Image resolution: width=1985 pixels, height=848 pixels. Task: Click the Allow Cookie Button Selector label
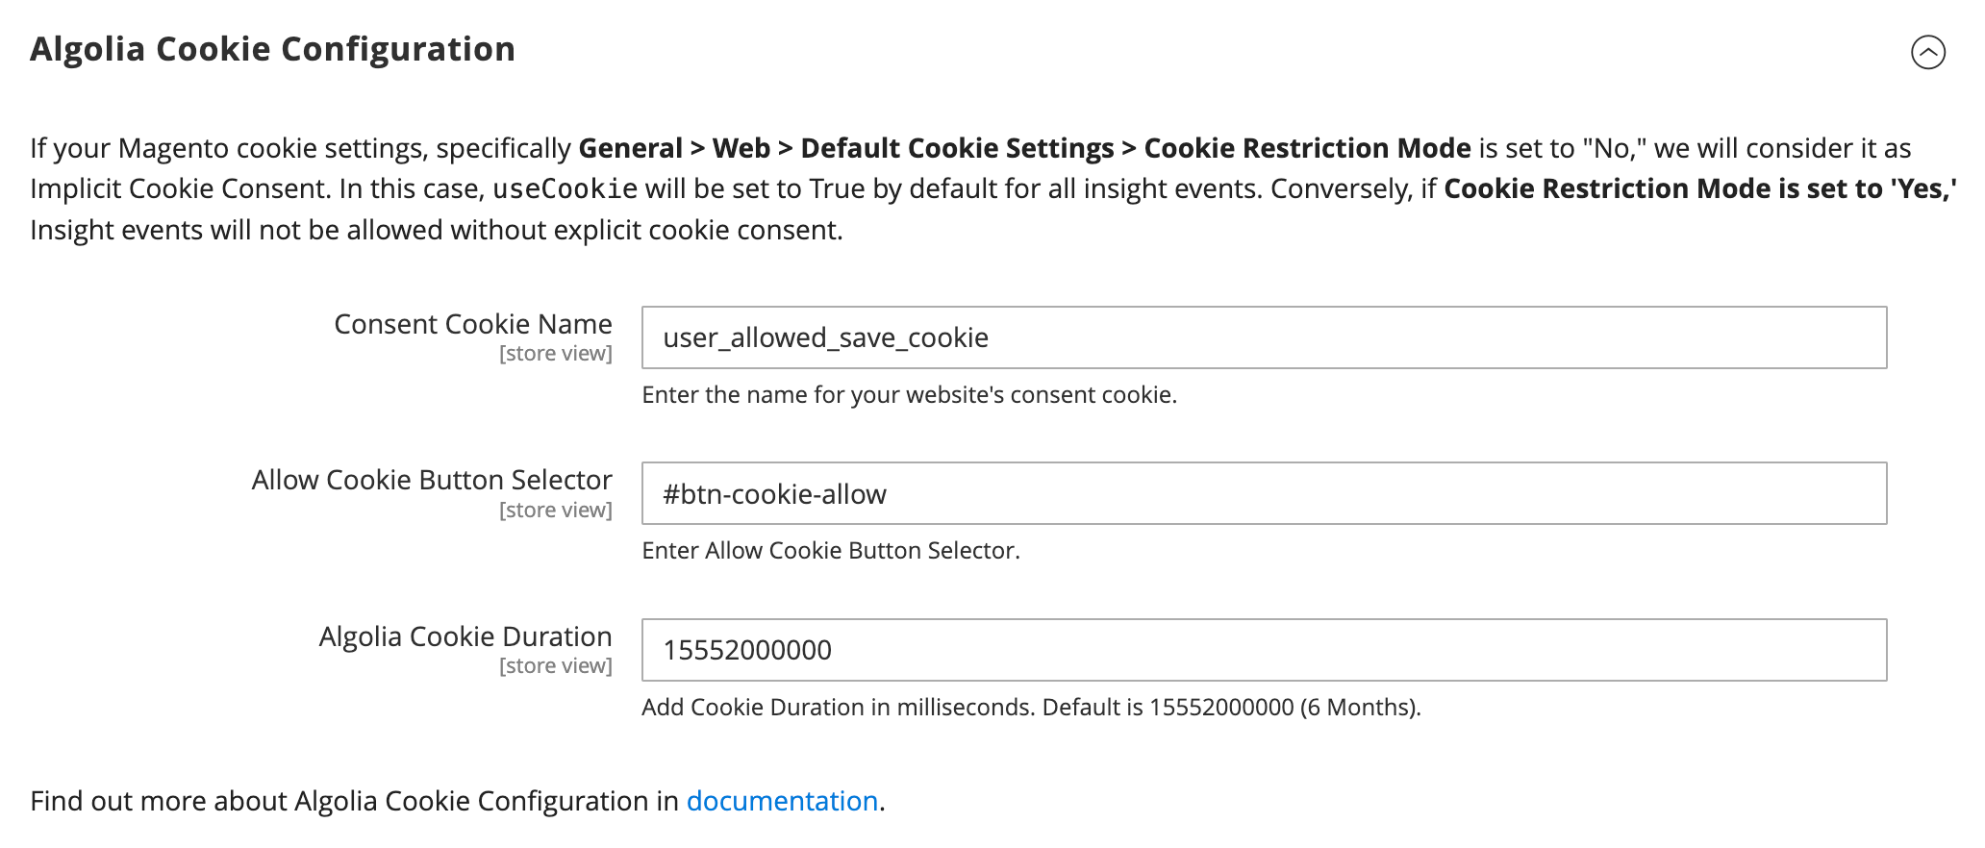click(x=431, y=480)
